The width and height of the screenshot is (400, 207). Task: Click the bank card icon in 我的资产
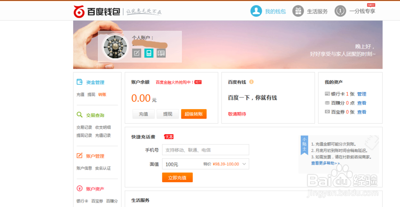(327, 94)
